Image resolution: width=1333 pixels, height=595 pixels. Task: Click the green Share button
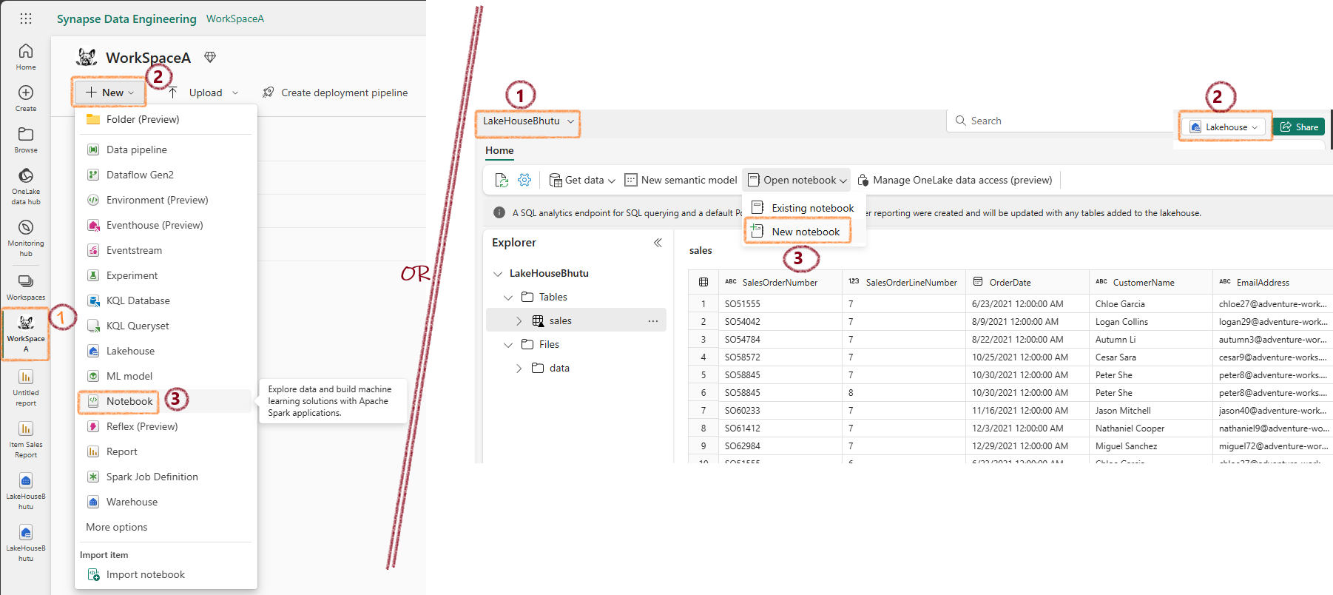[1300, 127]
